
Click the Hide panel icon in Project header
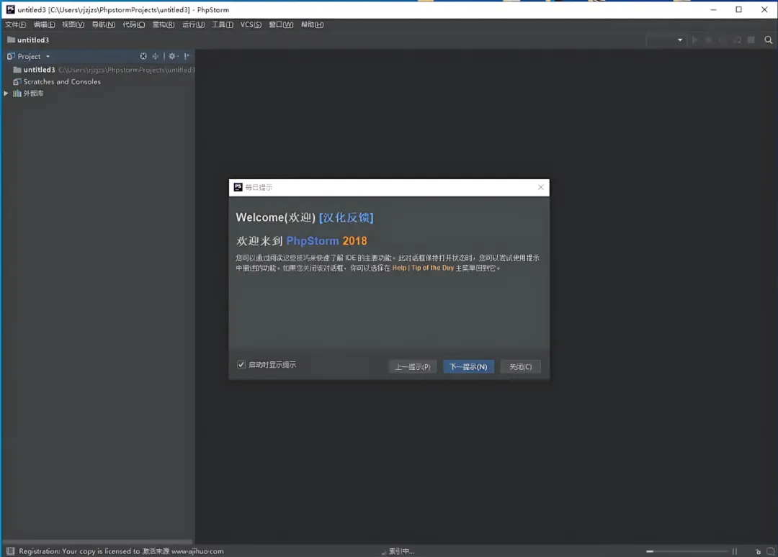(187, 57)
